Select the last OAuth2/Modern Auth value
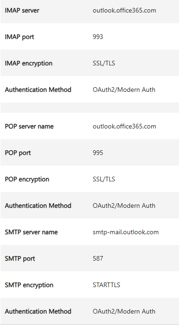Screen dimensions: 179x327 (124, 311)
